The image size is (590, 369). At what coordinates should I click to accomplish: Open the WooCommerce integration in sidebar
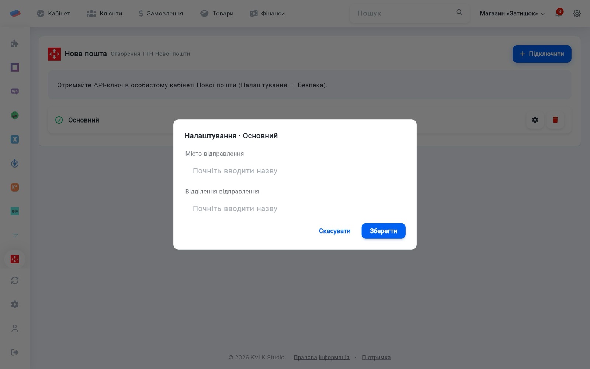tap(15, 92)
